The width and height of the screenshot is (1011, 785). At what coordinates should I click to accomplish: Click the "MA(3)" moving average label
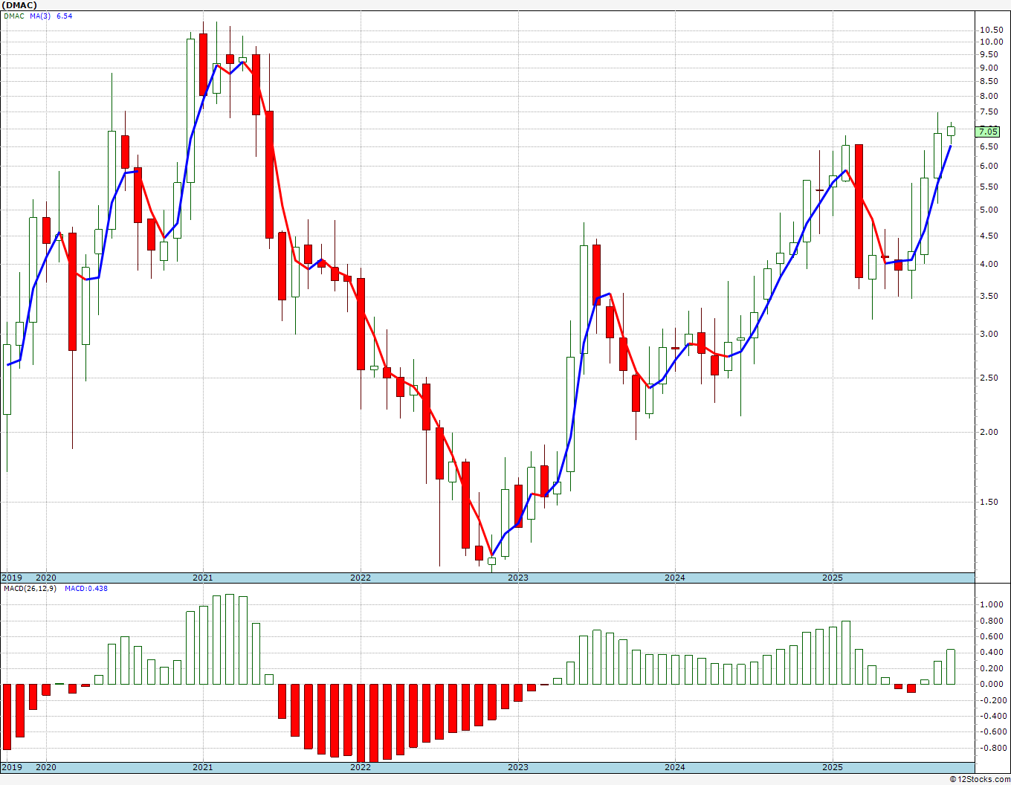point(40,16)
